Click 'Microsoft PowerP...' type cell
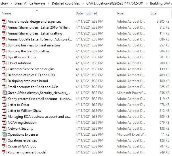Viewport: 172px width, 156px height. [x=131, y=93]
